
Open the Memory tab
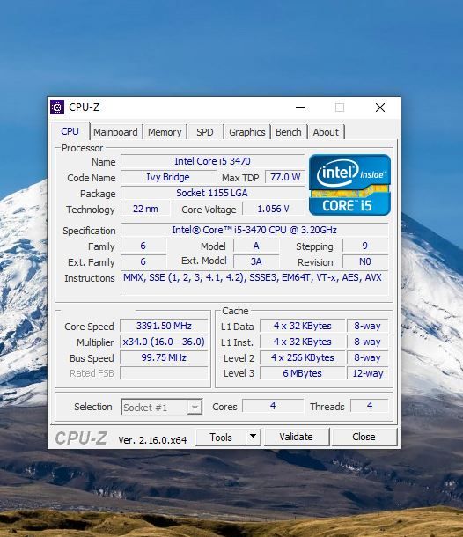165,132
